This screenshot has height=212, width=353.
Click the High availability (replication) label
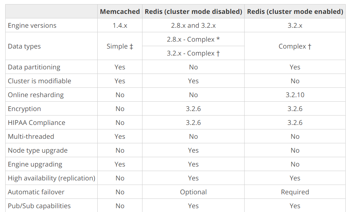point(51,178)
